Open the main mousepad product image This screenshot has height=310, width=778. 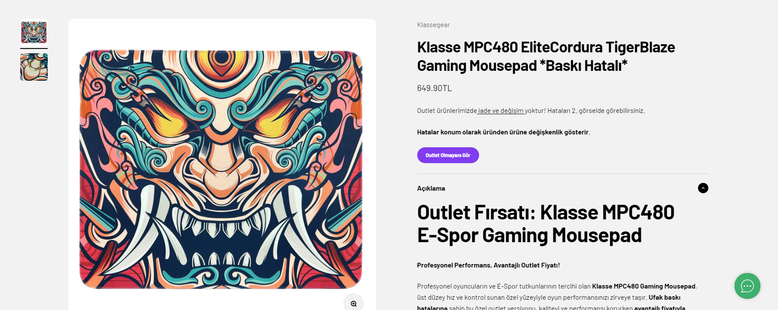(221, 169)
